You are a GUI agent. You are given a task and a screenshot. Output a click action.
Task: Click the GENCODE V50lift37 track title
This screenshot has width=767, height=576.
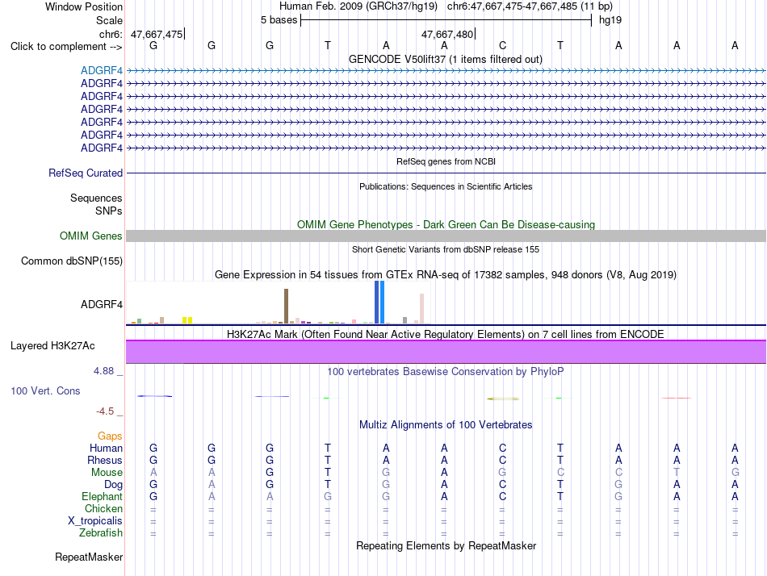pyautogui.click(x=446, y=59)
